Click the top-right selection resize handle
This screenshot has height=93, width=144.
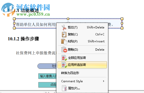click(x=122, y=19)
